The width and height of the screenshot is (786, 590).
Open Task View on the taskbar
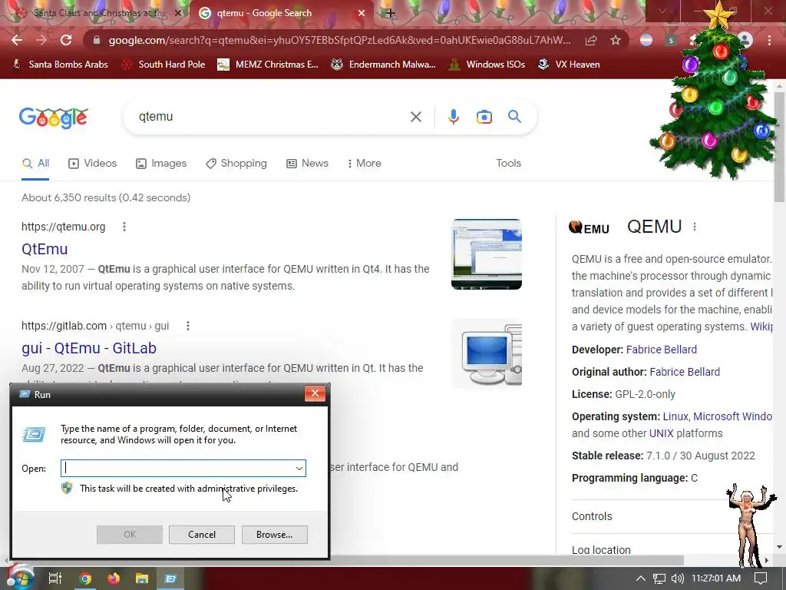pos(54,578)
